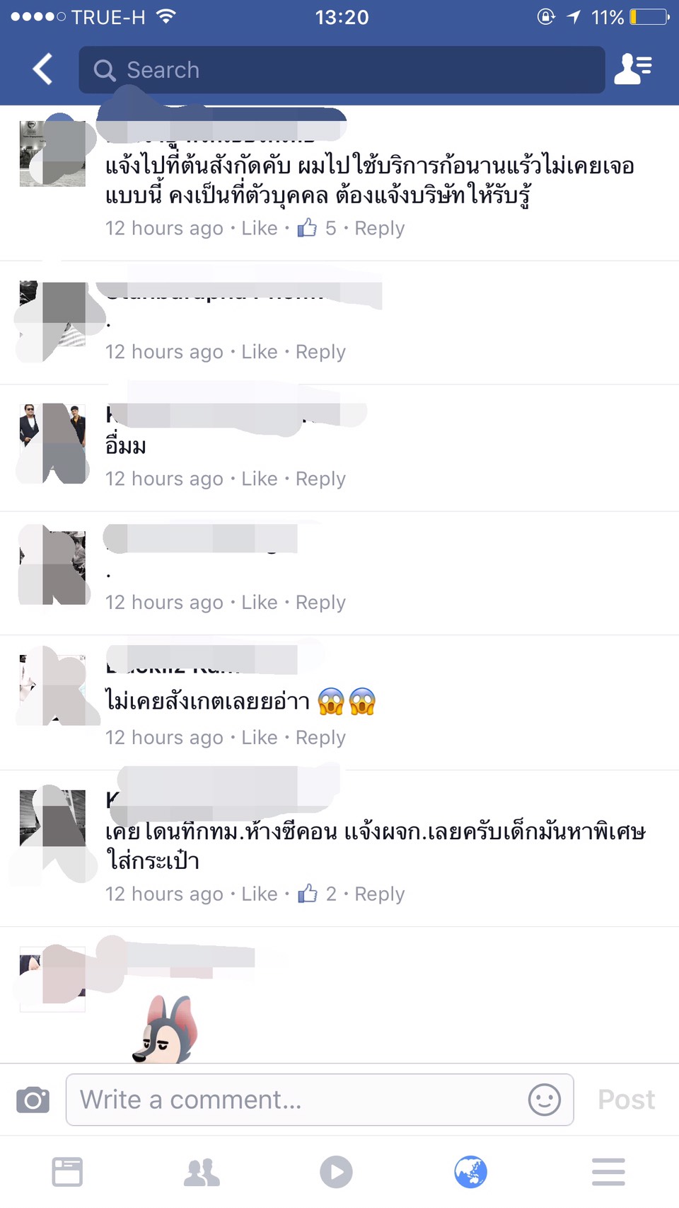Like the comment saying อื่มม
This screenshot has width=679, height=1208.
click(259, 479)
